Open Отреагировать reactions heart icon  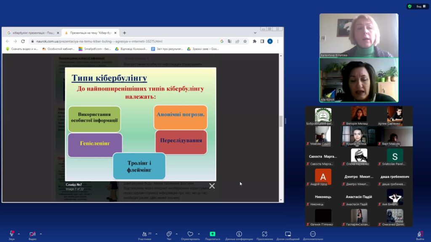pyautogui.click(x=190, y=235)
